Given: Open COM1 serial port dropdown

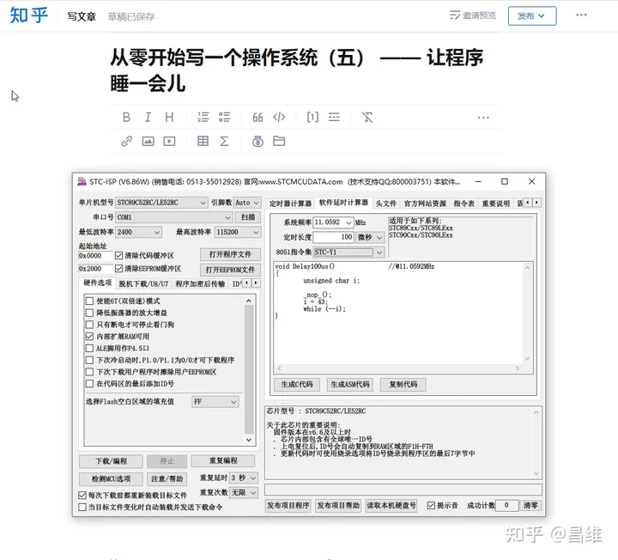Looking at the screenshot, I should (x=173, y=217).
